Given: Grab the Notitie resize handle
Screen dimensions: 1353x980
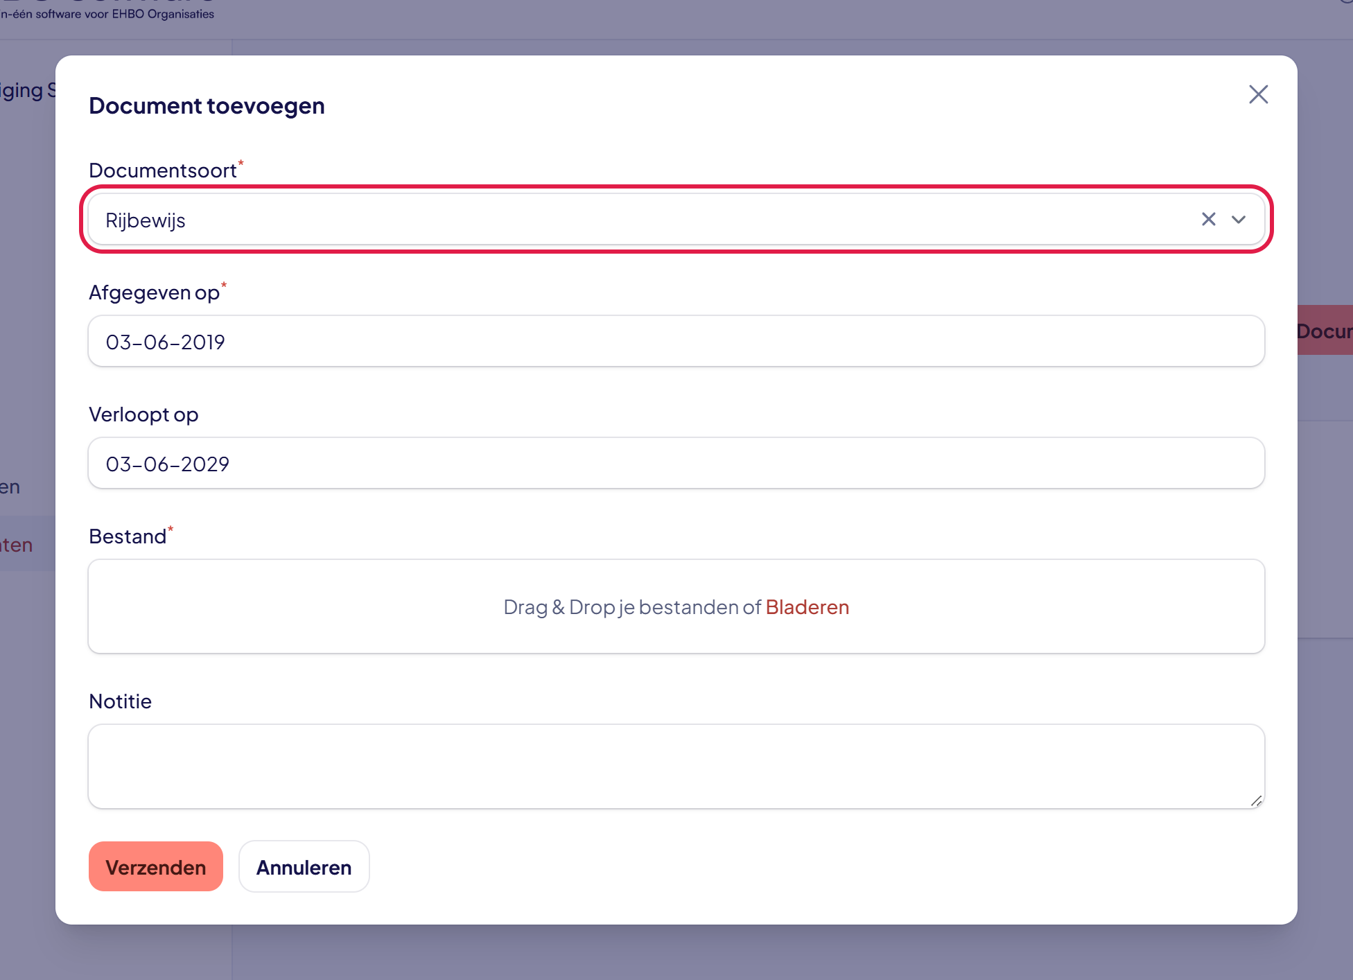Looking at the screenshot, I should click(1256, 800).
